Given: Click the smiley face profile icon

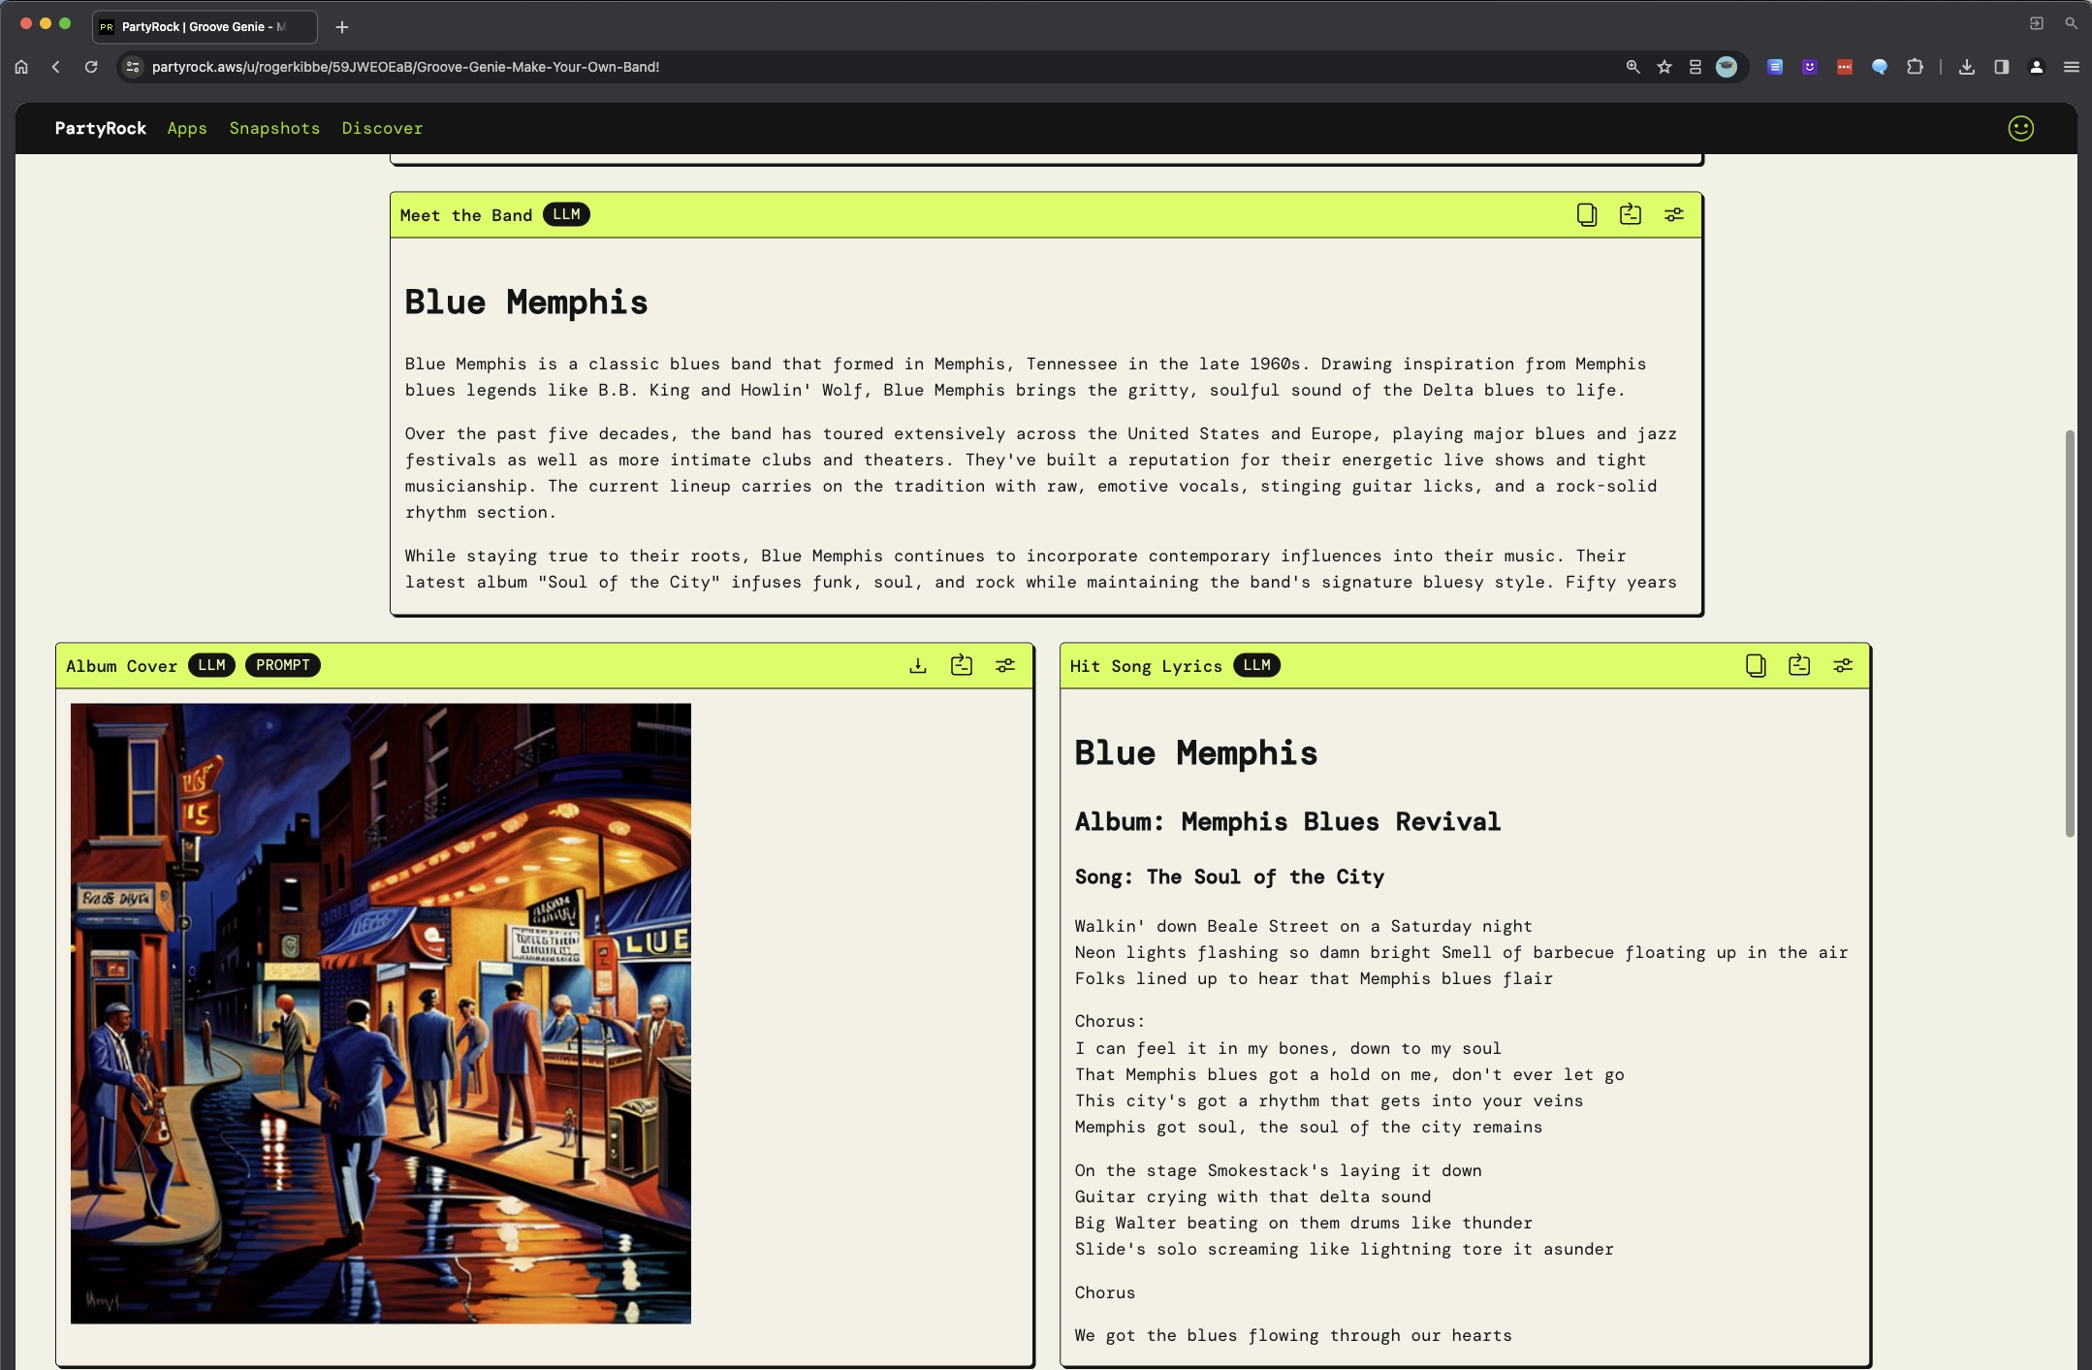Looking at the screenshot, I should [x=2020, y=128].
